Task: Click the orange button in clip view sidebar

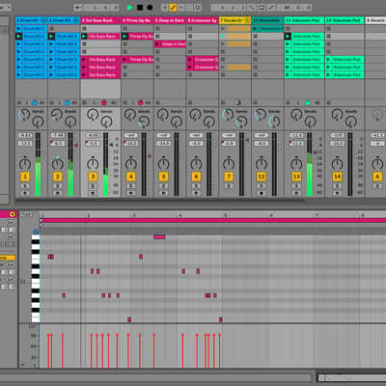Action: 8,258
